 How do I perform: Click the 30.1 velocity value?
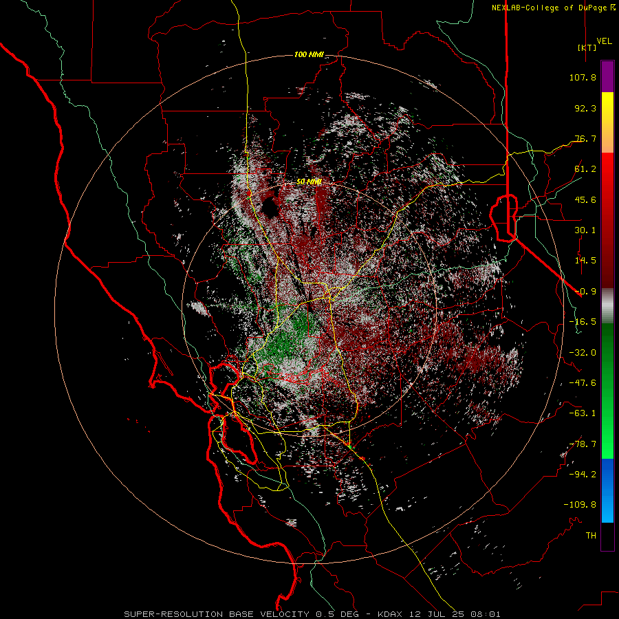pyautogui.click(x=585, y=230)
